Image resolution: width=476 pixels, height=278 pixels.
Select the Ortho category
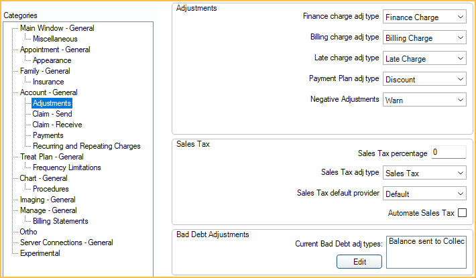coord(28,232)
